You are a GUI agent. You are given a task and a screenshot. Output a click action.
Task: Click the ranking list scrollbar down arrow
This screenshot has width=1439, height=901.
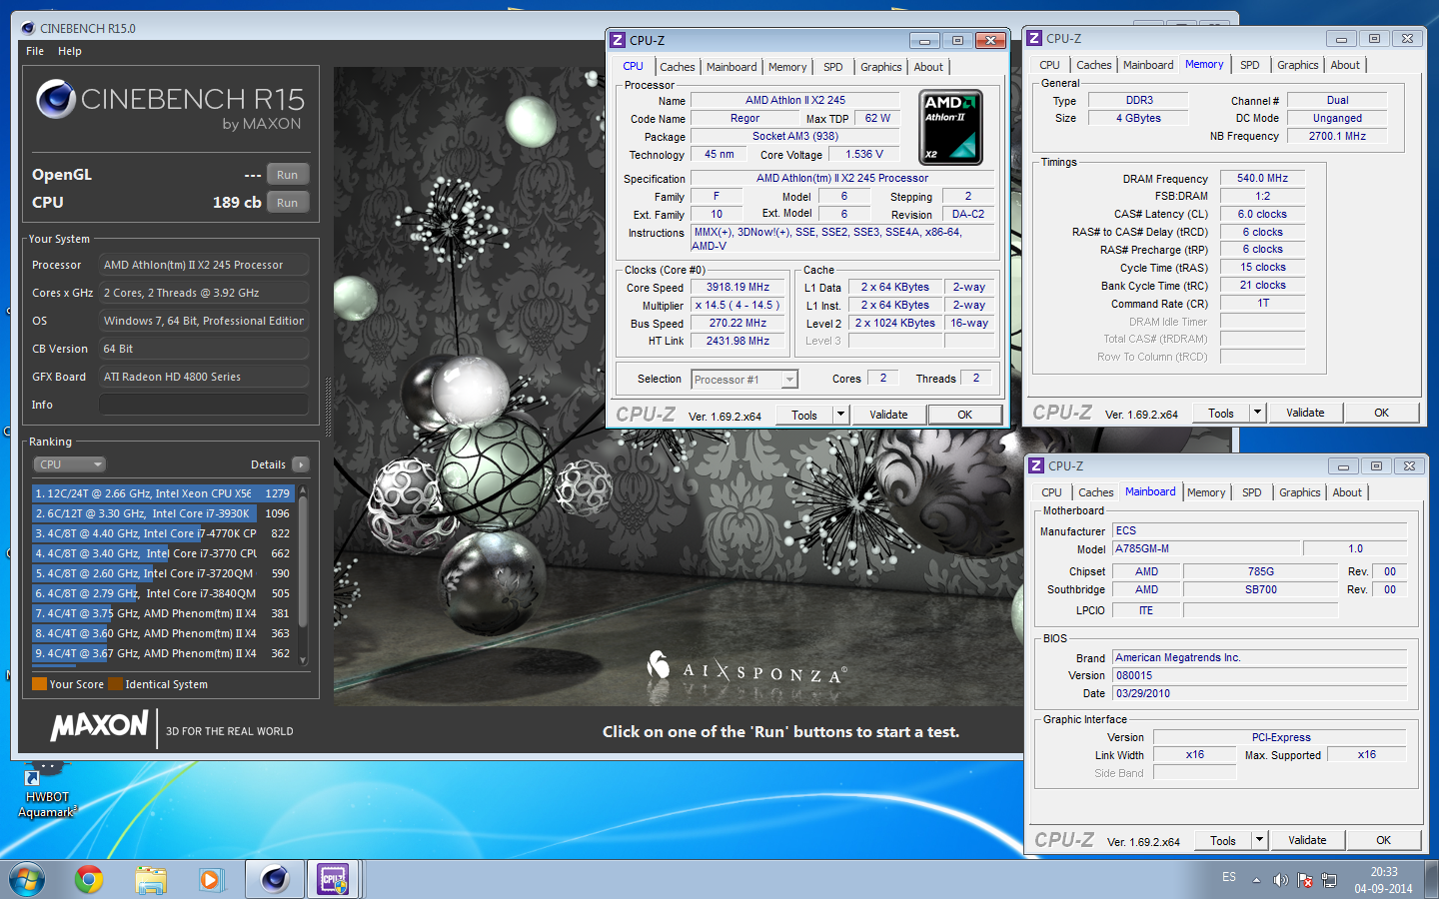303,659
